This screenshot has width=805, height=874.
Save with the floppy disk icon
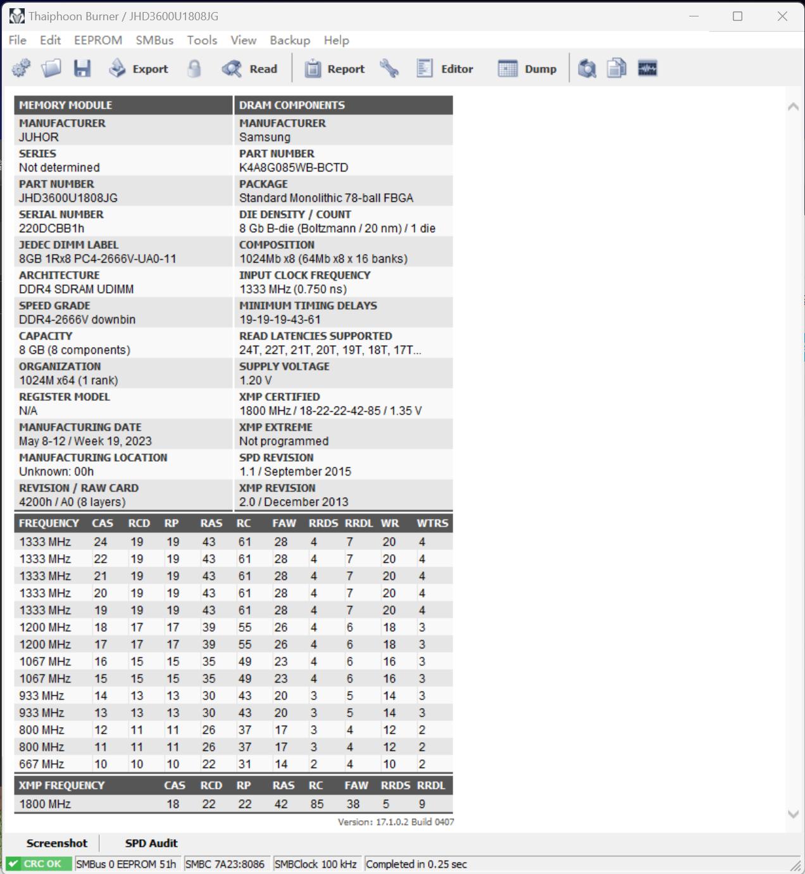(82, 68)
